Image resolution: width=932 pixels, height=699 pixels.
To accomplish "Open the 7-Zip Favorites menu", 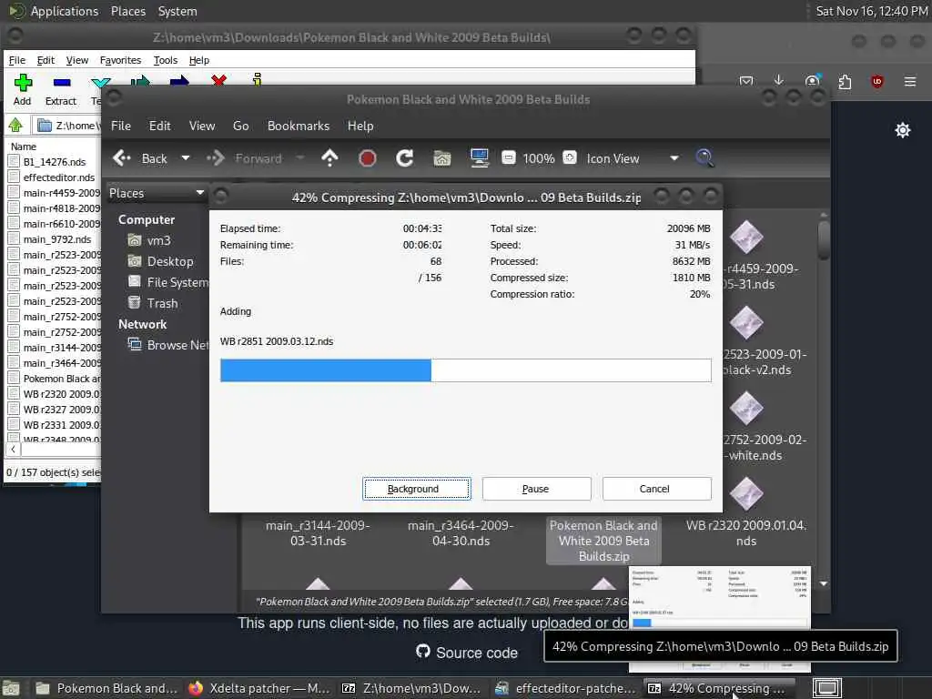I will pyautogui.click(x=120, y=60).
